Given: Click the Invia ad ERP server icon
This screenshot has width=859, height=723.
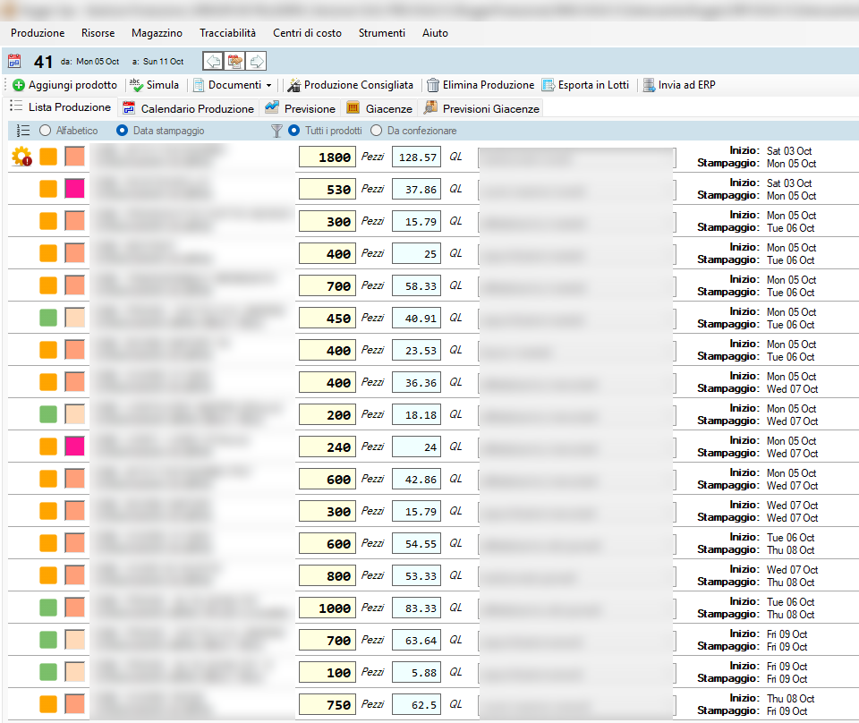Looking at the screenshot, I should [x=649, y=85].
